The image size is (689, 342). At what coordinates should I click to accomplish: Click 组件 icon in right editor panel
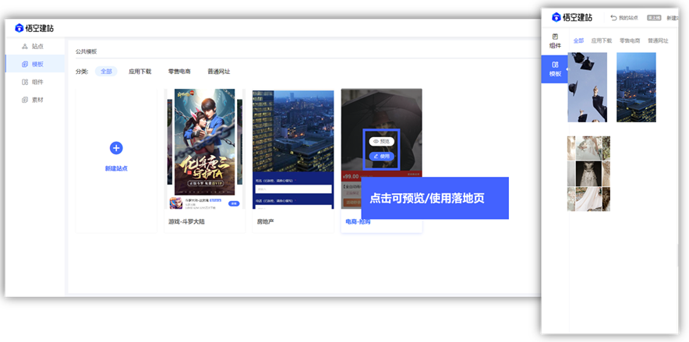coord(555,41)
